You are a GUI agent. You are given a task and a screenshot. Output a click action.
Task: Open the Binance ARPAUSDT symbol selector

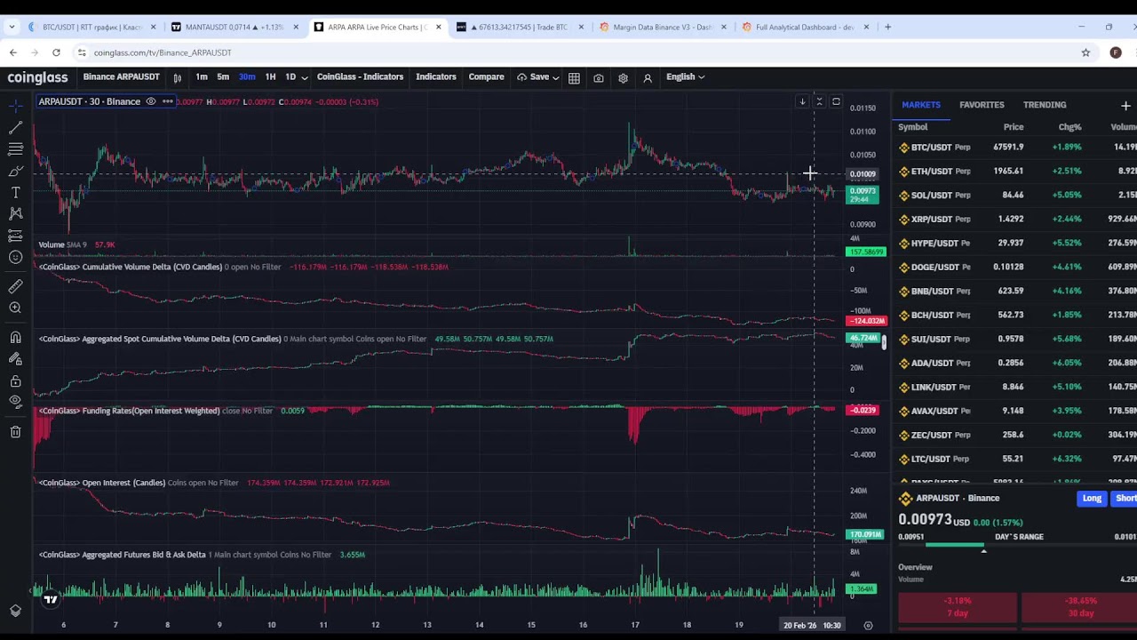coord(122,77)
